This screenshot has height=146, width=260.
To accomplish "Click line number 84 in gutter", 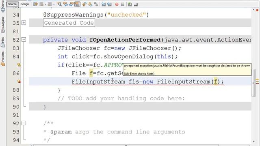I will [x=16, y=57].
